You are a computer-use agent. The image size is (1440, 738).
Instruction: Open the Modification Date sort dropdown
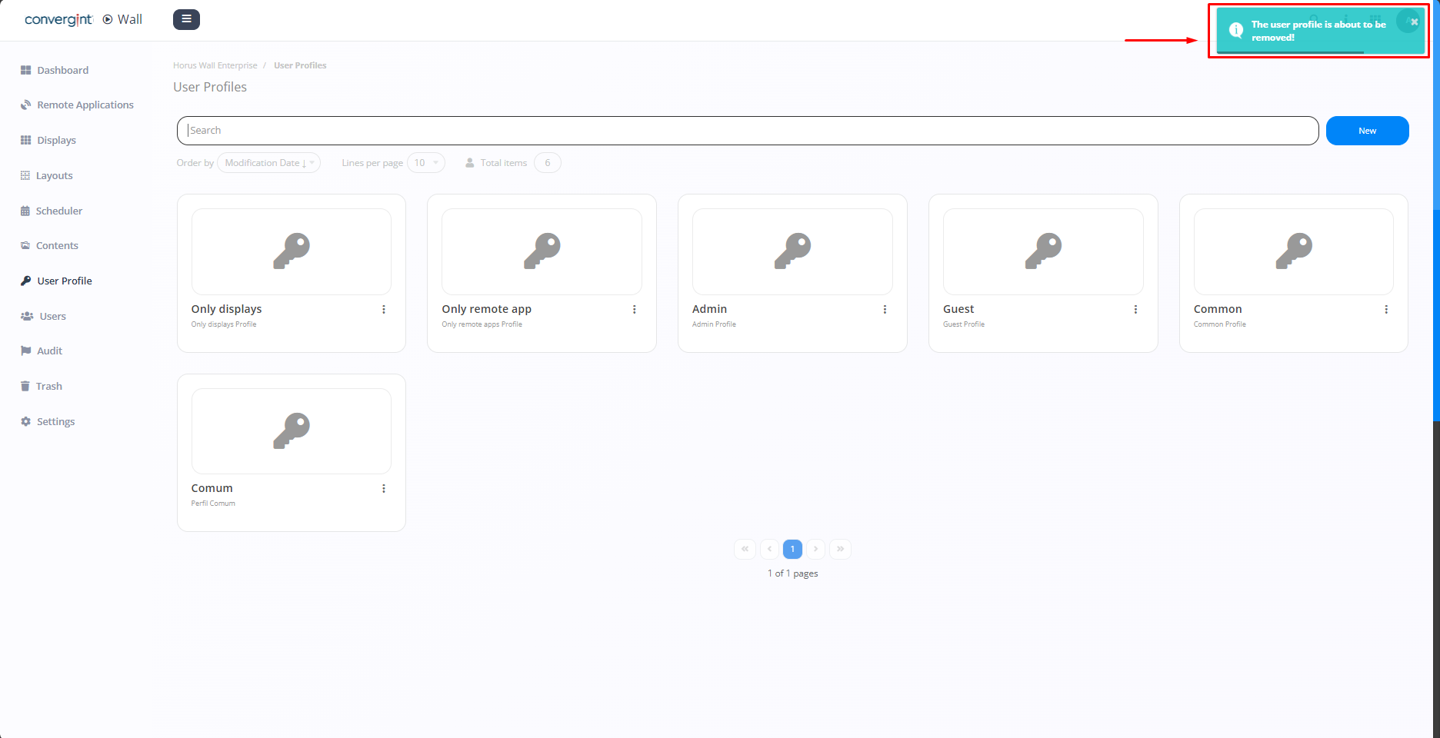268,162
